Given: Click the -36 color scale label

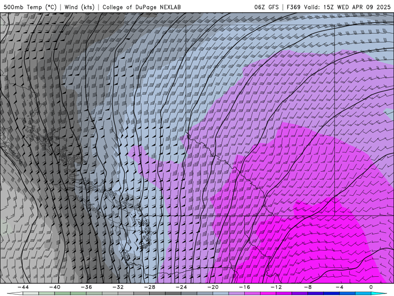Looking at the screenshot, I should [x=87, y=287].
